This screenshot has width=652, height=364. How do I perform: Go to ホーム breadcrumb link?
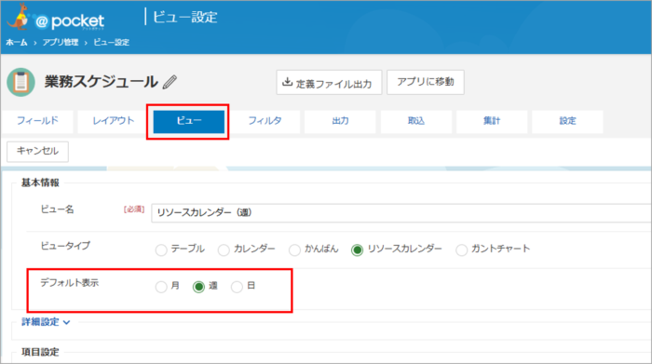point(17,43)
